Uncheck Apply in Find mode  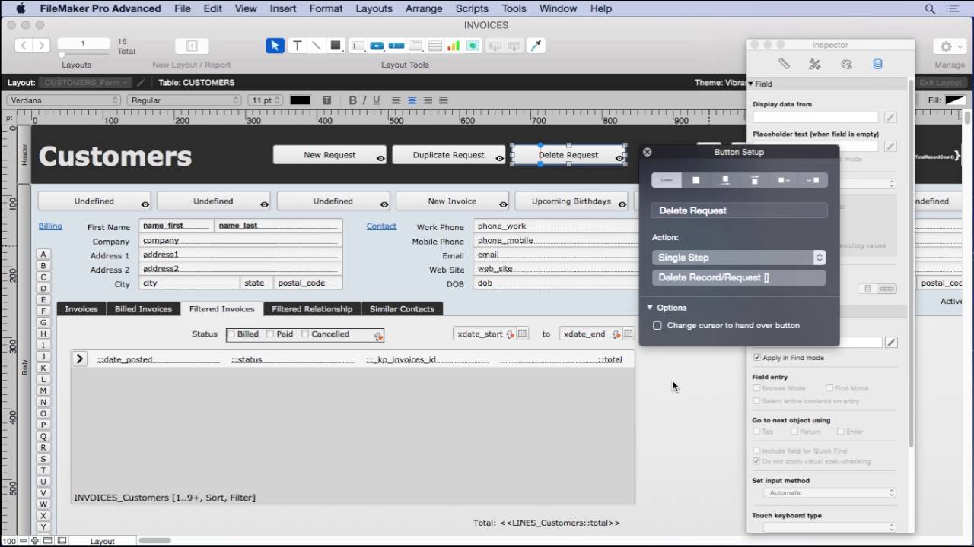pyautogui.click(x=757, y=357)
